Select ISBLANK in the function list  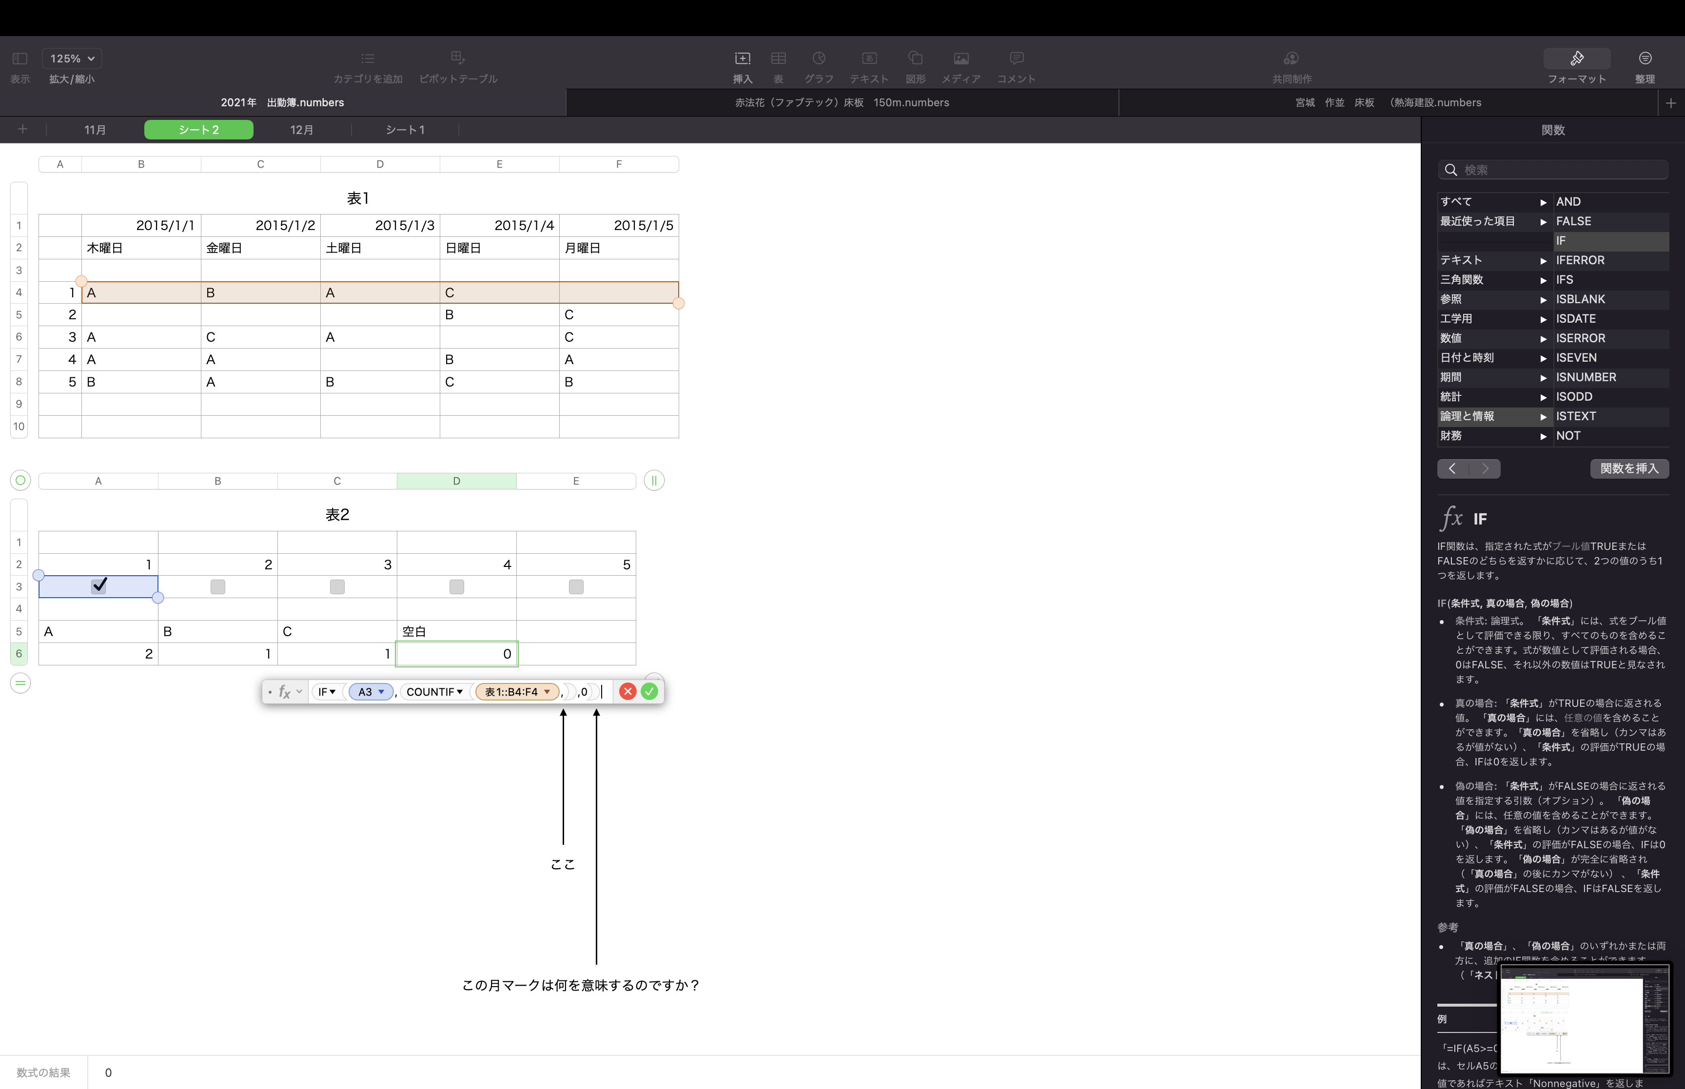coord(1580,299)
